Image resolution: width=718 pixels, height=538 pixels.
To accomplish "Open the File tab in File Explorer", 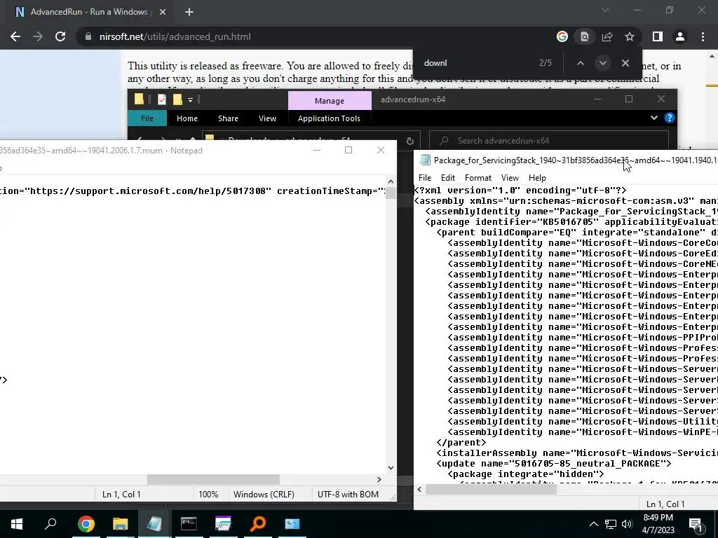I will pyautogui.click(x=147, y=118).
